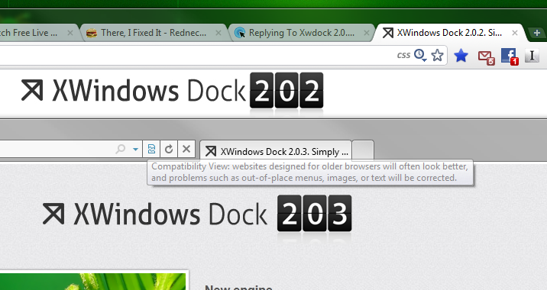The height and width of the screenshot is (290, 547).
Task: Open a new blank tab in Internet Explorer
Action: pyautogui.click(x=363, y=150)
